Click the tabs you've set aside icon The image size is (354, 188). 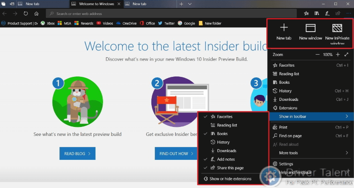(3, 4)
